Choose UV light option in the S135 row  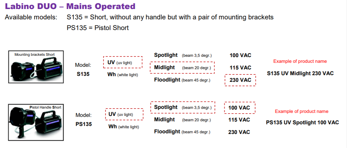[122, 62]
